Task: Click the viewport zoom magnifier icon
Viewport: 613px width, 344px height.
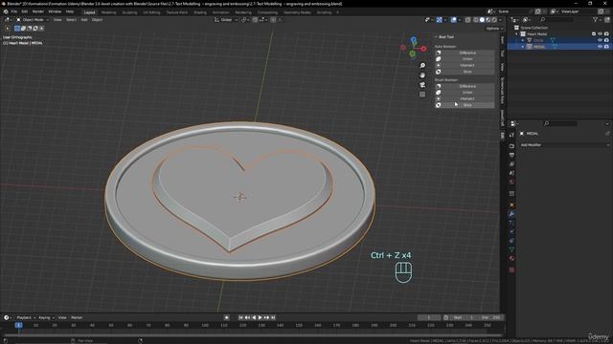Action: (422, 66)
